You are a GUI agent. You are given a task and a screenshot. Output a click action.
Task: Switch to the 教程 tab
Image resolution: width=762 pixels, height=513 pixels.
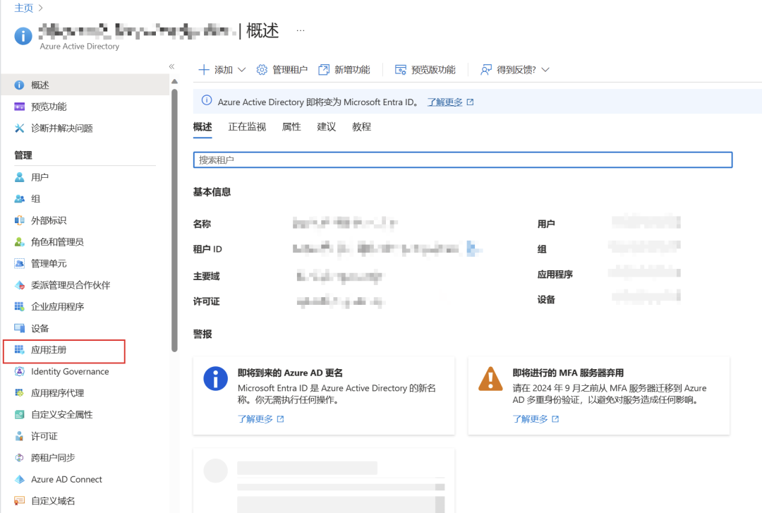coord(361,127)
